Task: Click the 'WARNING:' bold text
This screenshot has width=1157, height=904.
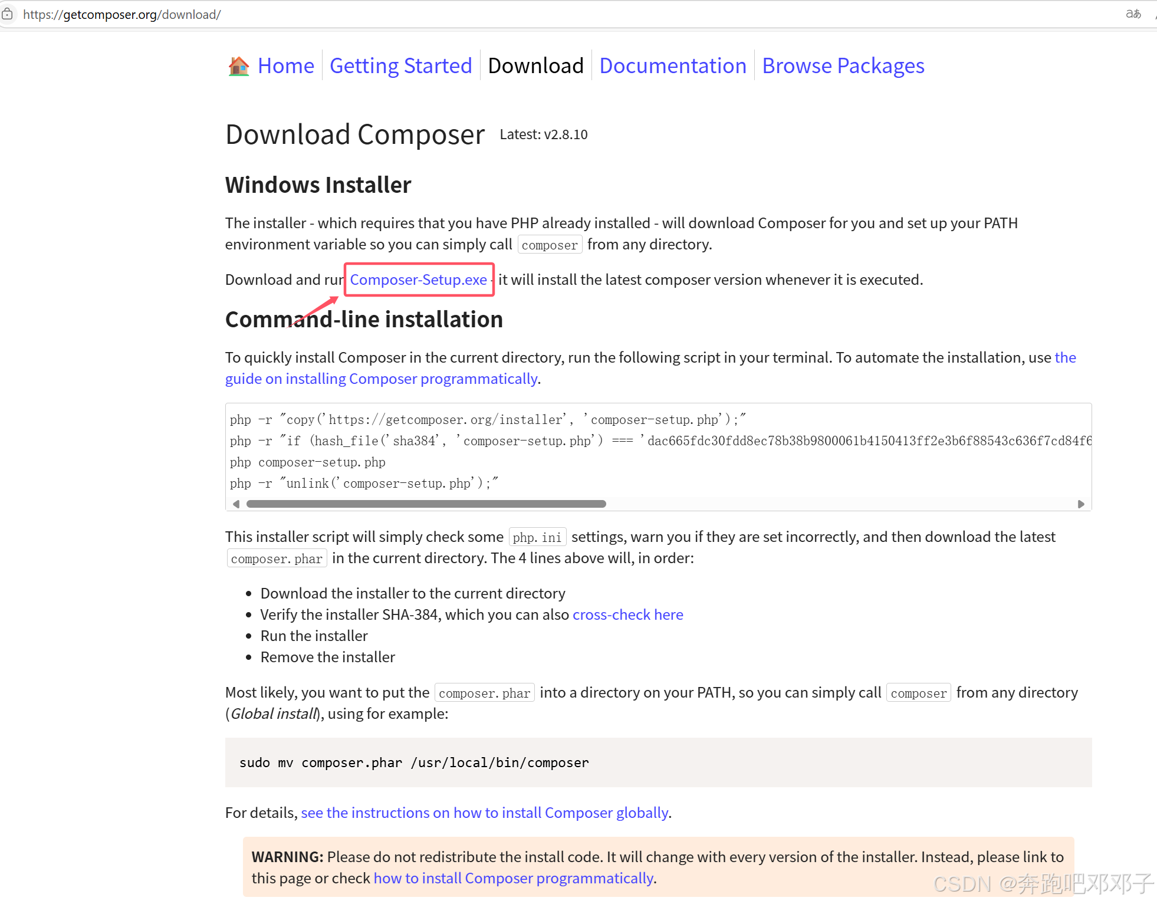Action: tap(288, 857)
